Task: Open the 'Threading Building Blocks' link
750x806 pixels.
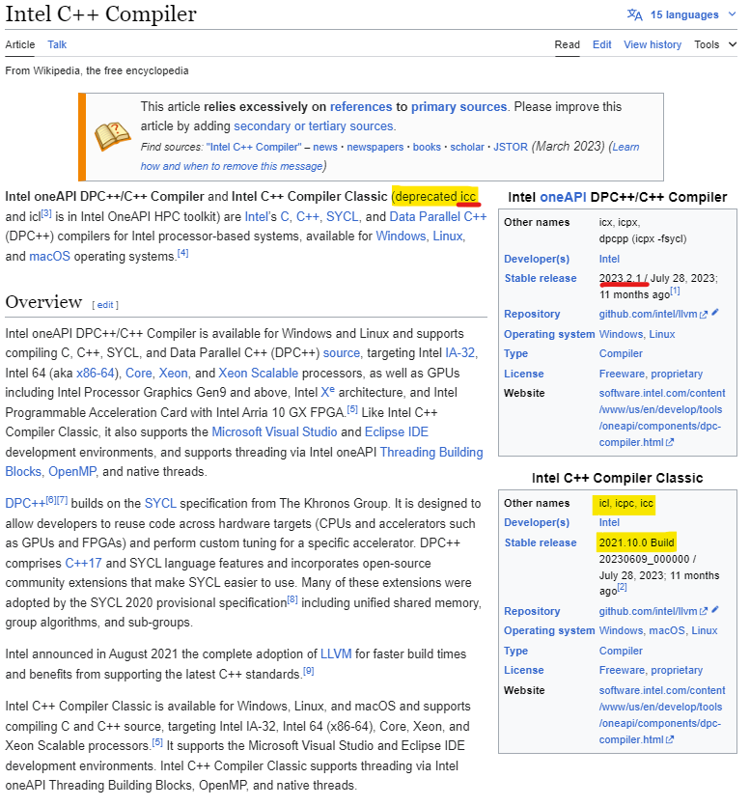Action: click(x=244, y=462)
